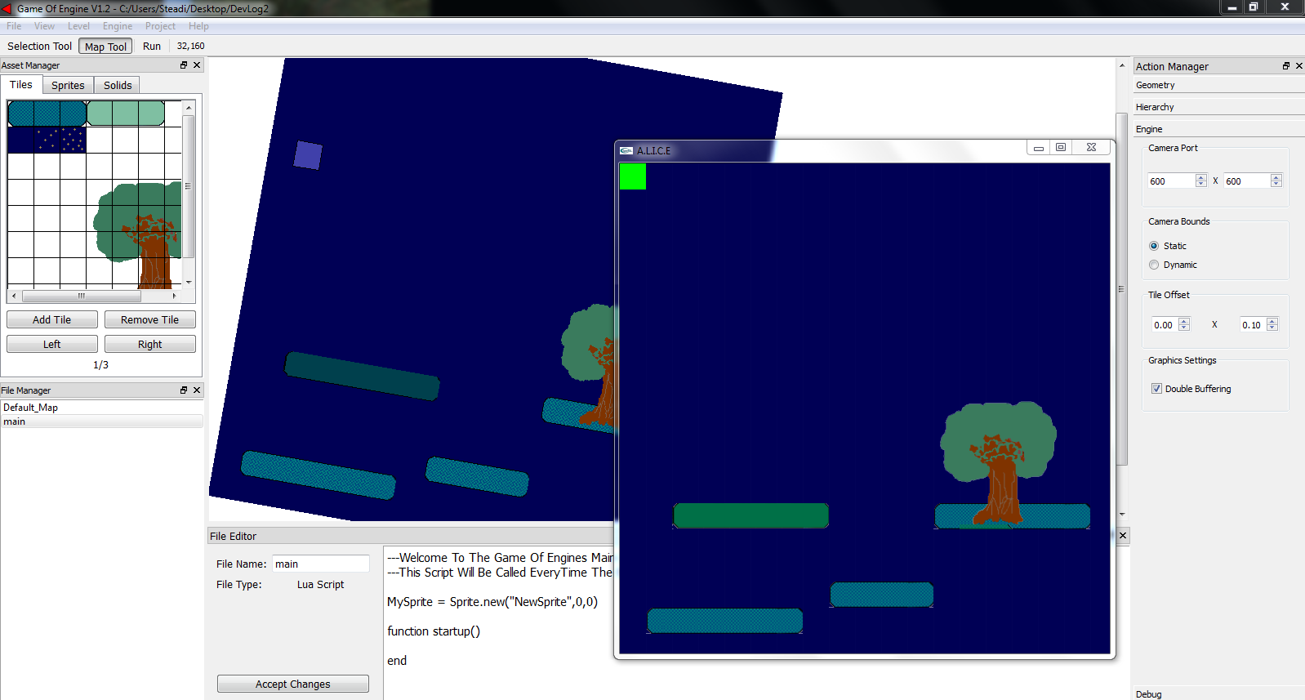Click the map view vertical scrollbar

coord(1122,288)
